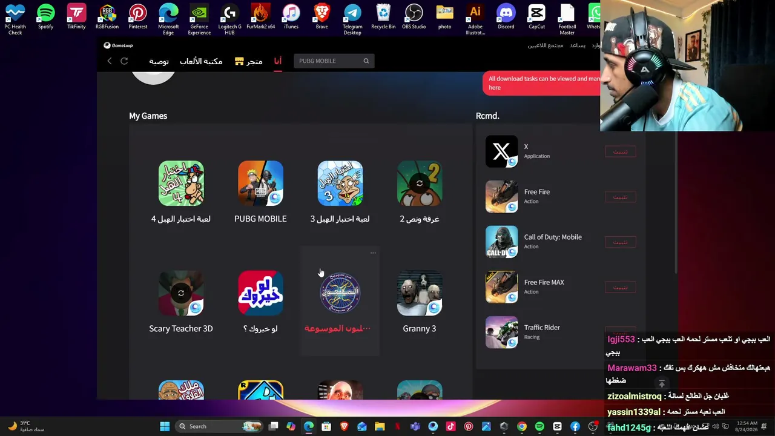Open the three-dot menu on الموسوعة game
775x436 pixels.
click(373, 253)
